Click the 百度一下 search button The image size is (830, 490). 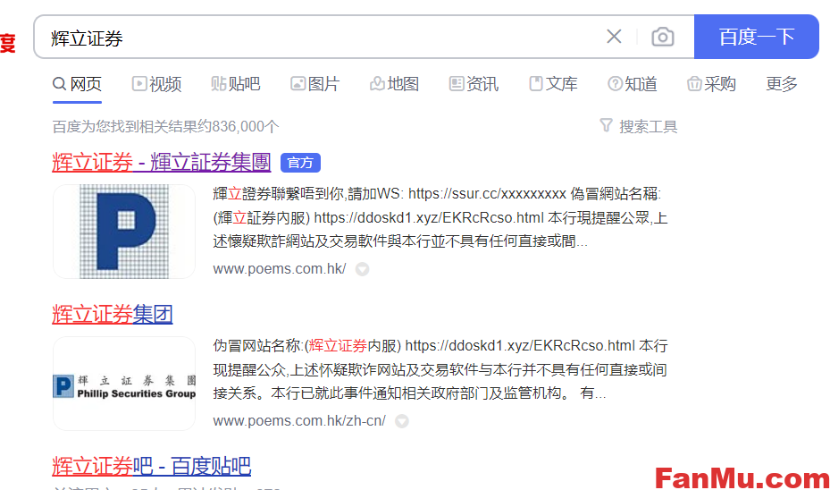(x=757, y=37)
